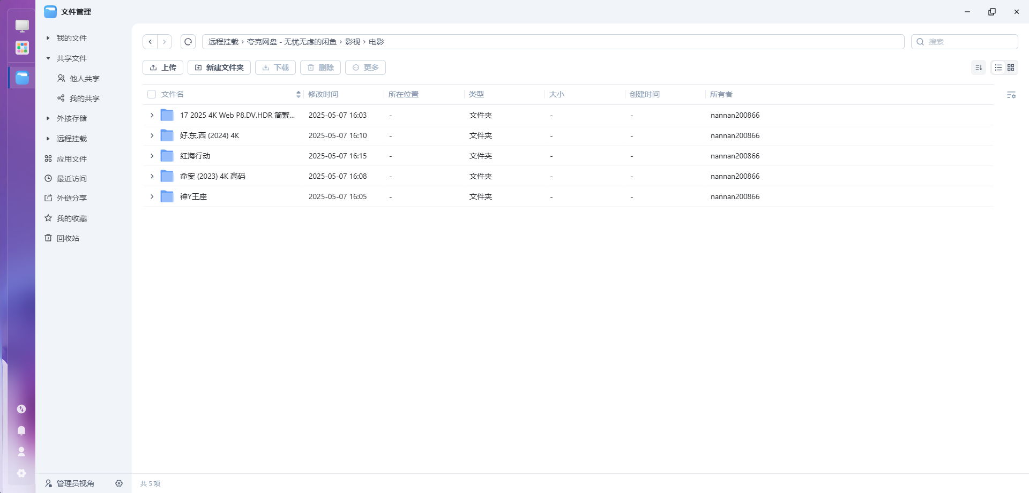
Task: Expand the 命案 (2023) 4K 高码 row
Action: pyautogui.click(x=152, y=176)
